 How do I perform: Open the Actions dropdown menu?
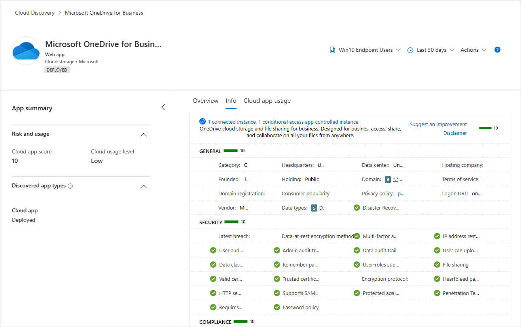coord(473,50)
